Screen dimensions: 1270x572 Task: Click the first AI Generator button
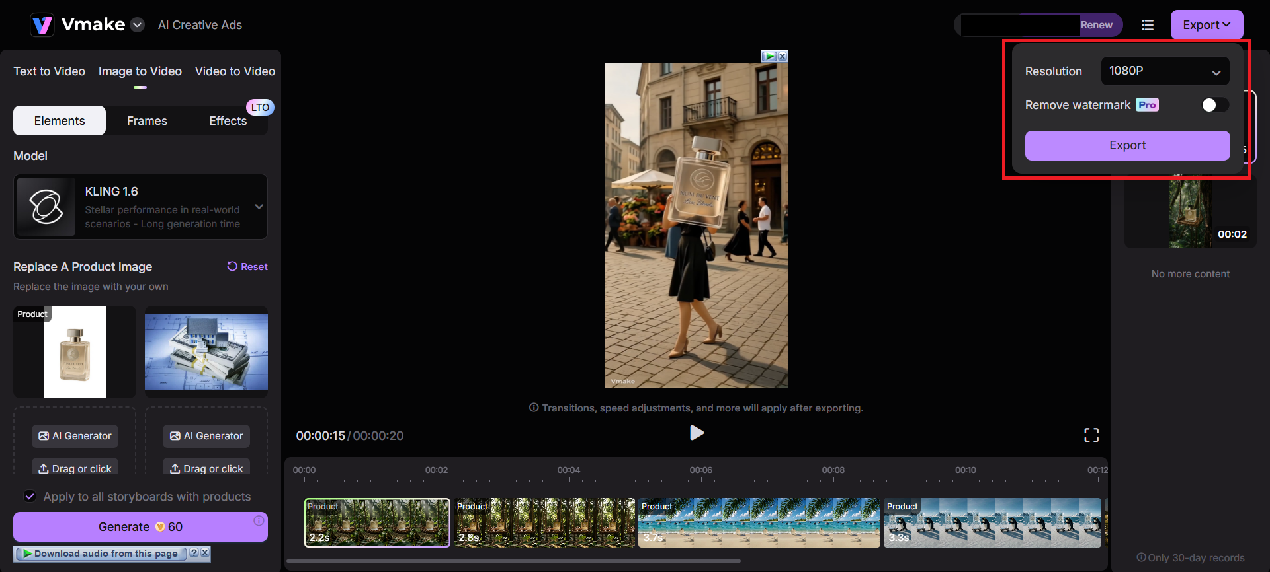click(75, 436)
